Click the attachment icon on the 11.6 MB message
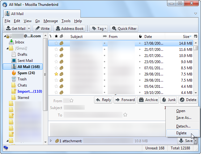Image resolution: width=201 pixels, height=154 pixels. coord(62,49)
